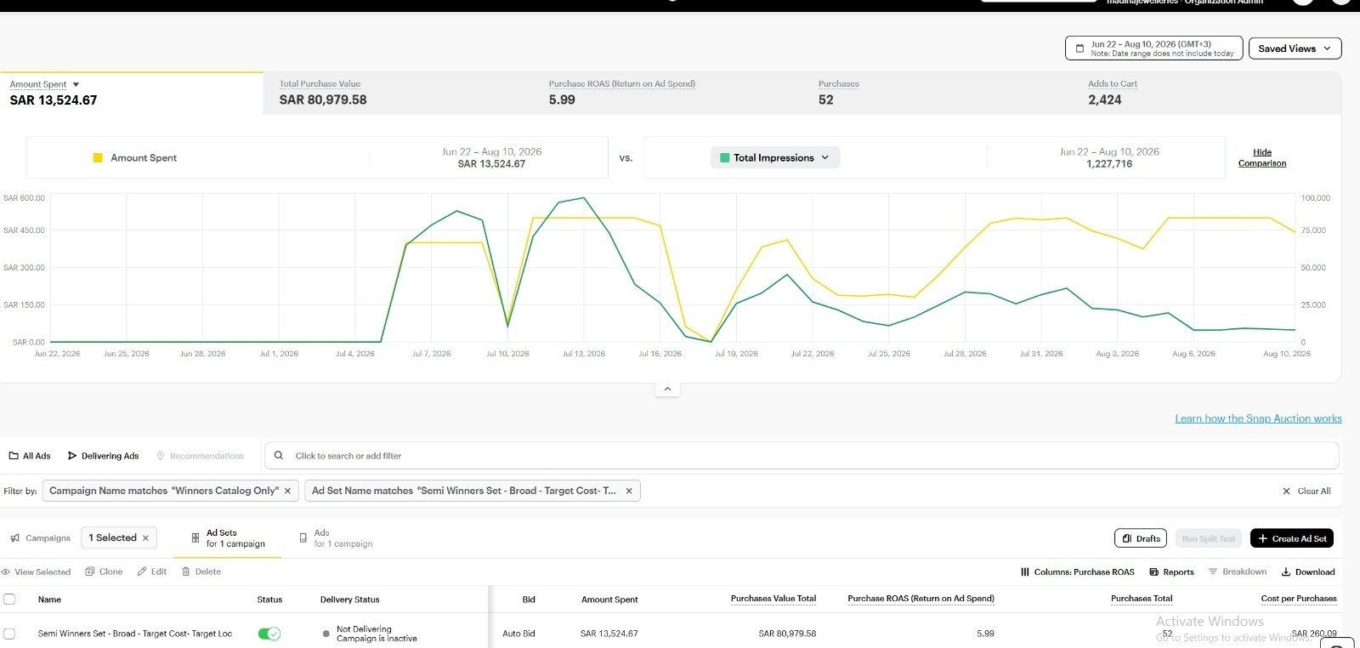This screenshot has height=648, width=1360.
Task: Toggle Semi Winners Set status switch
Action: click(269, 634)
